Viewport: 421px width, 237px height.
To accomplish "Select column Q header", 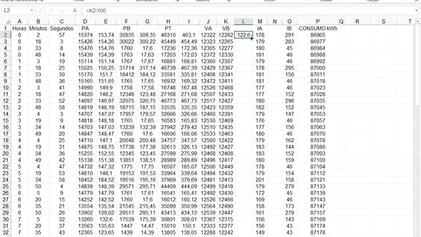I will tap(341, 22).
